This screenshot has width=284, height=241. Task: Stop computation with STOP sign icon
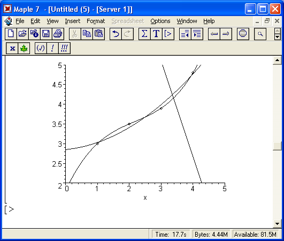[x=243, y=34]
